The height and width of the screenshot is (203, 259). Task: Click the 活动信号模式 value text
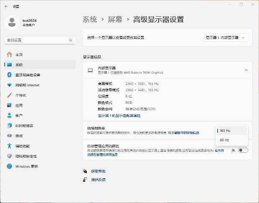coord(142,90)
